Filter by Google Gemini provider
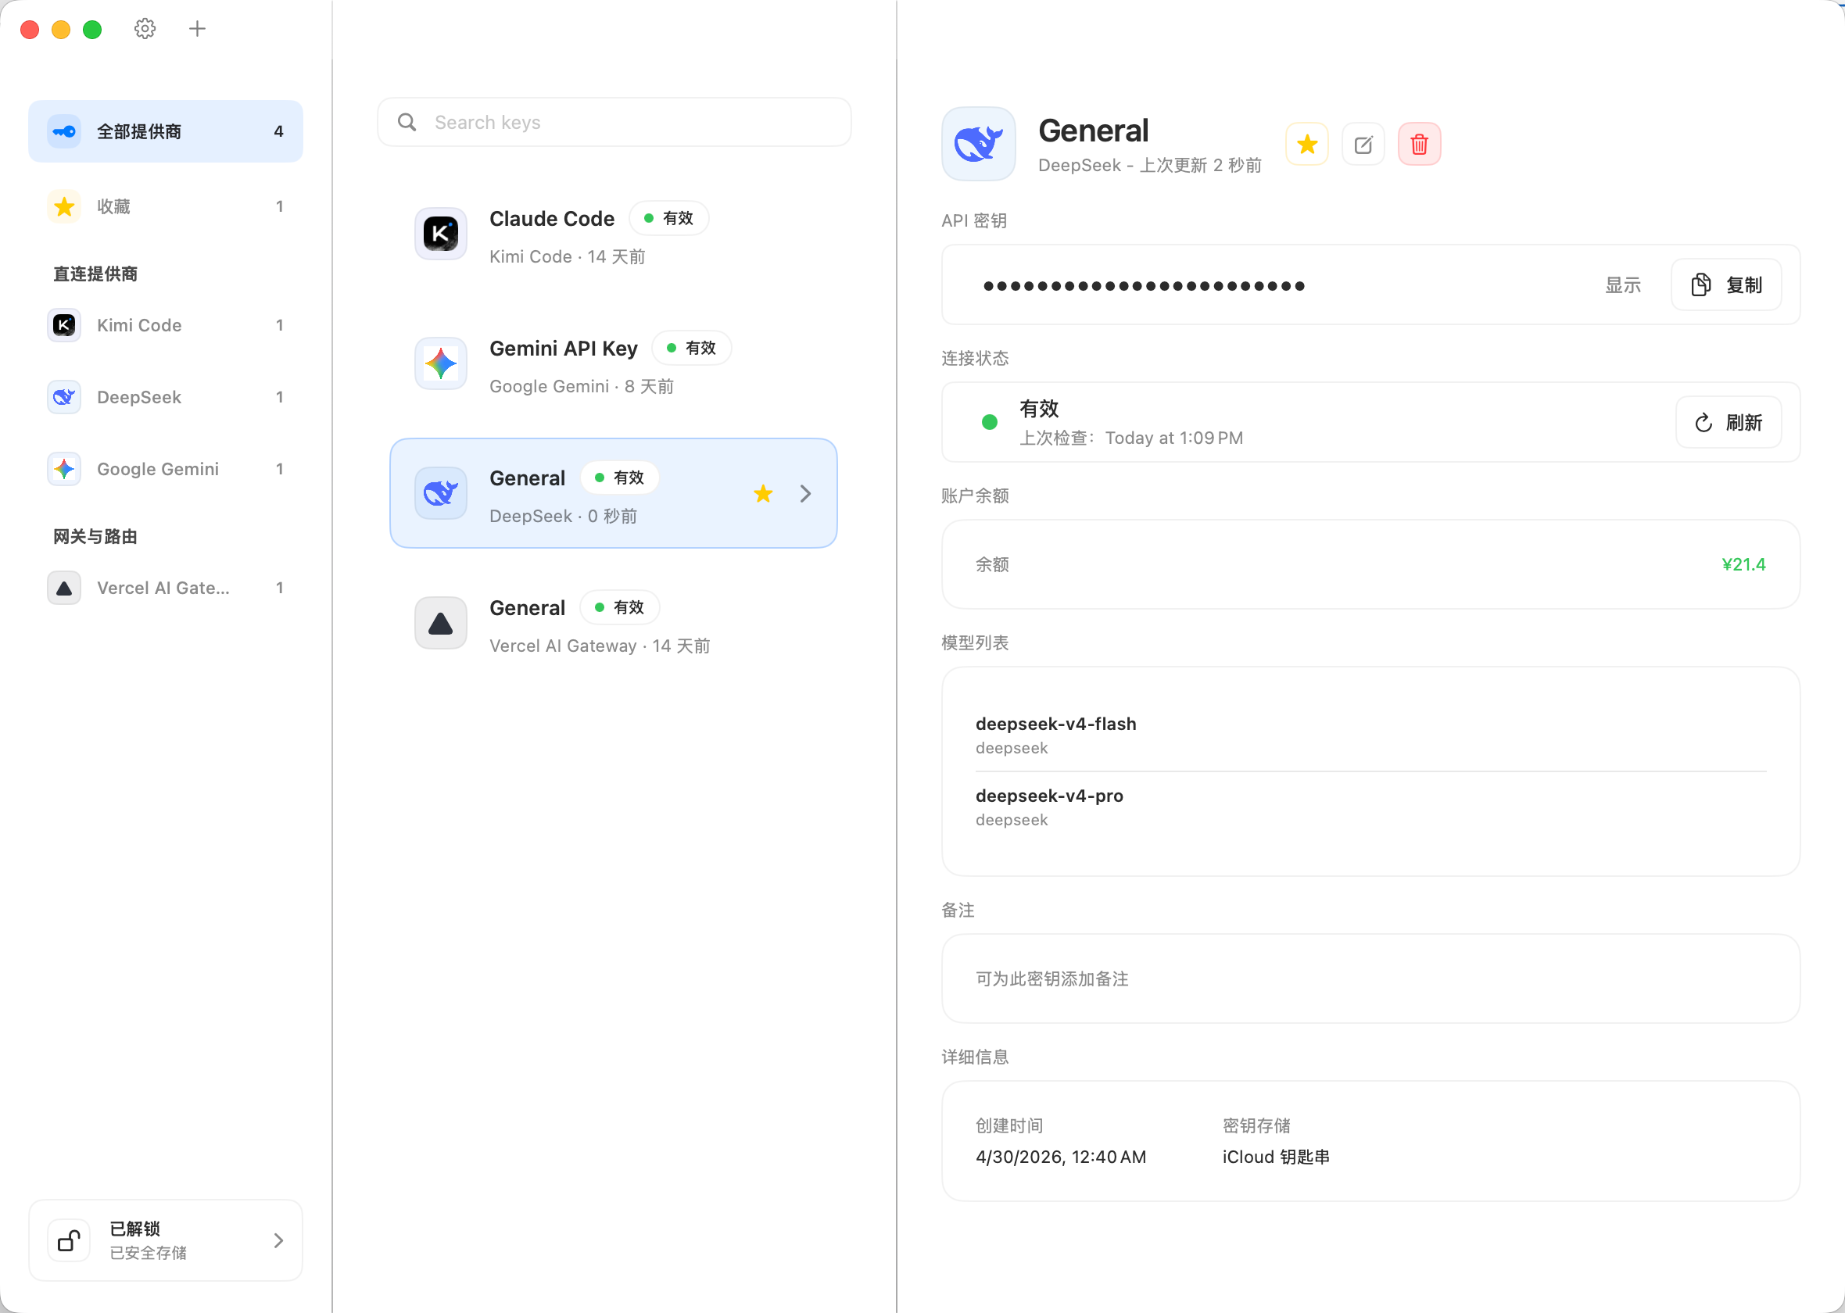The height and width of the screenshot is (1313, 1845). (x=166, y=469)
